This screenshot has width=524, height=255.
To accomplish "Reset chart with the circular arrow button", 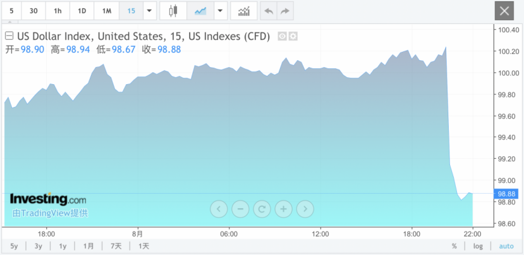I will (262, 208).
